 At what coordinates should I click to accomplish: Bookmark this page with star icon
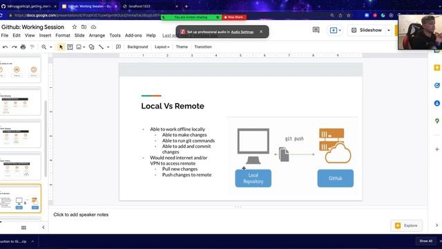click(349, 15)
